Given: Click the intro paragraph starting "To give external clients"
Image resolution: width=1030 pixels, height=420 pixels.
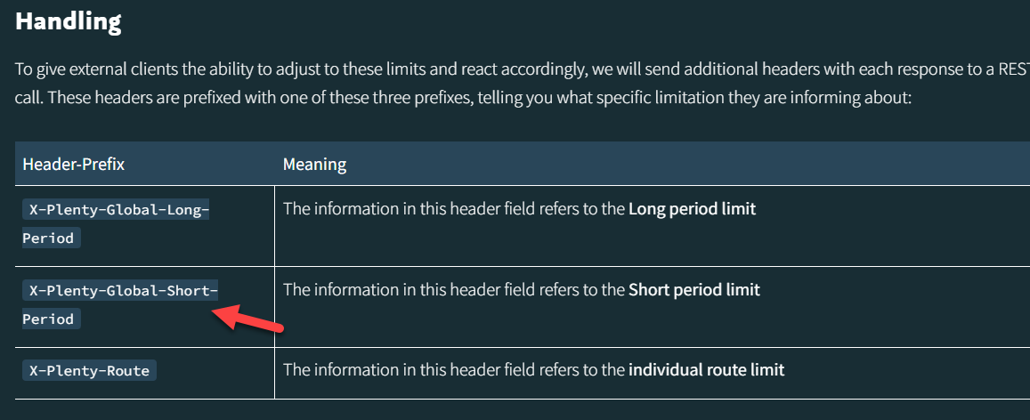Looking at the screenshot, I should (523, 69).
